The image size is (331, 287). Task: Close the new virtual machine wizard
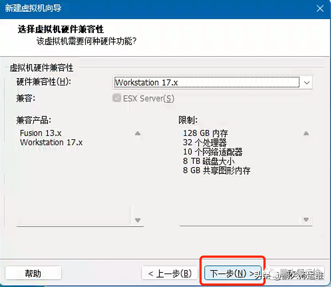point(320,8)
